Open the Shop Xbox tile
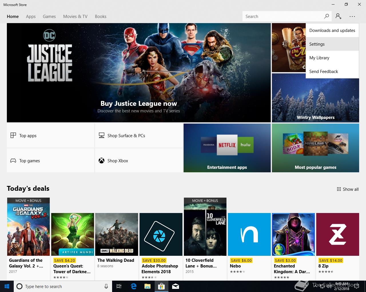Image resolution: width=366 pixels, height=292 pixels. tap(139, 161)
